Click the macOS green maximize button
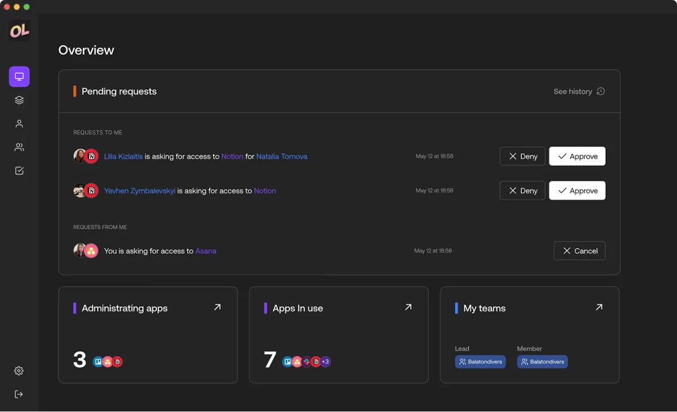Viewport: 677px width, 412px height. coord(27,7)
